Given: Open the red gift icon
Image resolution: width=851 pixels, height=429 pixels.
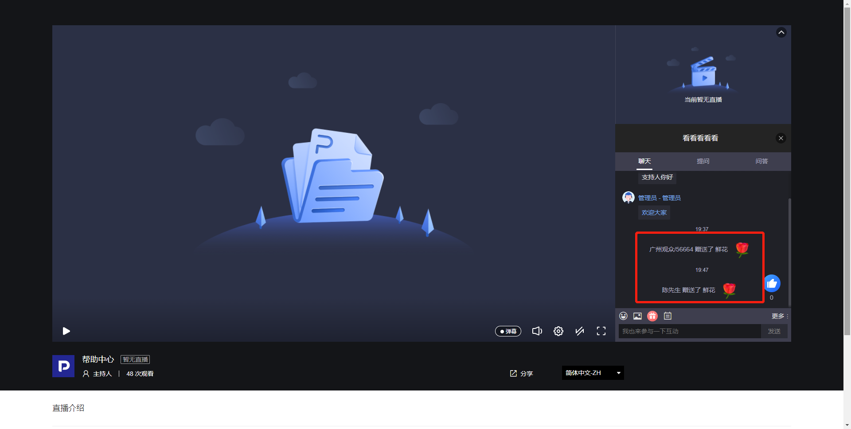Looking at the screenshot, I should point(652,316).
